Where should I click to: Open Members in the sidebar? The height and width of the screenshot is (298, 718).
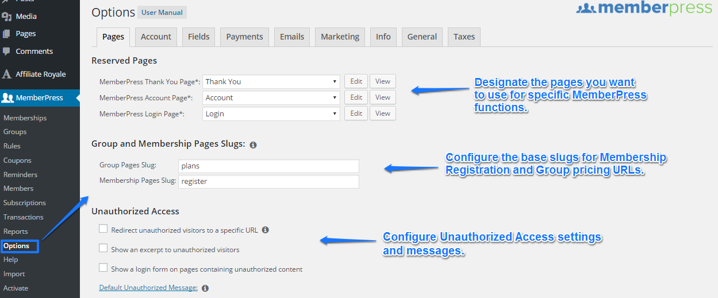18,189
